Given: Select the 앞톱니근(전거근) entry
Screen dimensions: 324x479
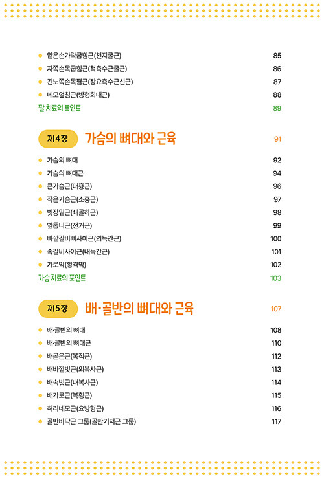Looking at the screenshot, I should [69, 225].
